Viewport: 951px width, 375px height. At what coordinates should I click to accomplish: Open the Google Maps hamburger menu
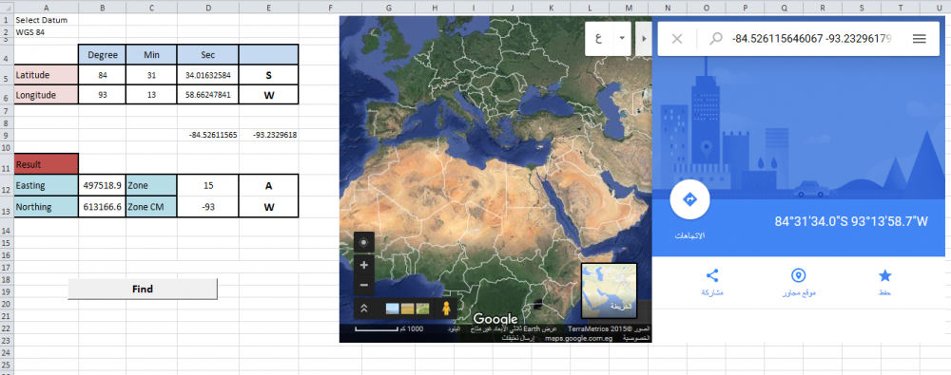[x=920, y=39]
